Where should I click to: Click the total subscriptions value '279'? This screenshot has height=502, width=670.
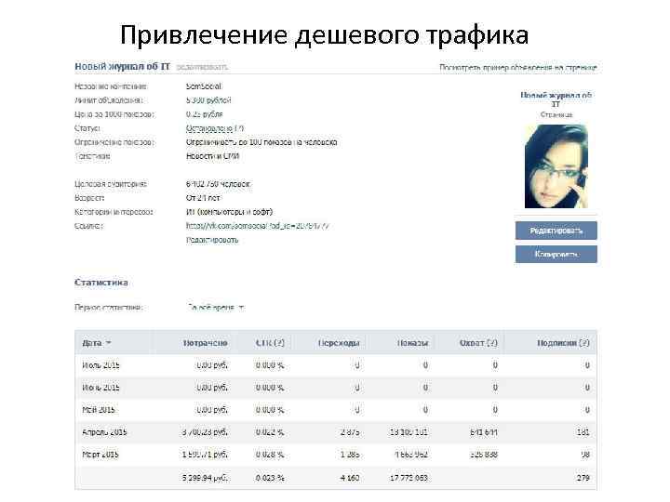pyautogui.click(x=583, y=478)
